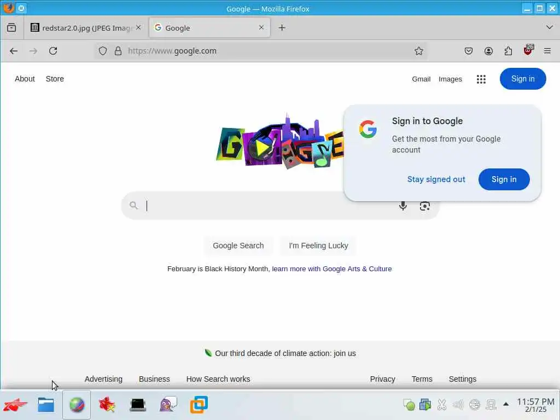Click Sign in inside the Google popup
The width and height of the screenshot is (560, 420).
504,179
